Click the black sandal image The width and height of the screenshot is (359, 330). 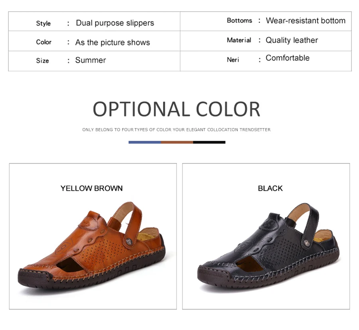click(268, 246)
